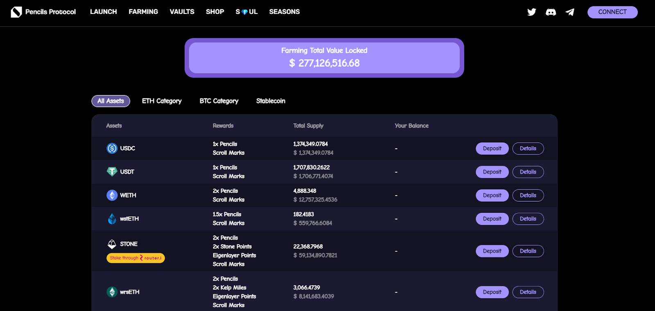
Task: View Details for USDT
Action: coord(528,172)
